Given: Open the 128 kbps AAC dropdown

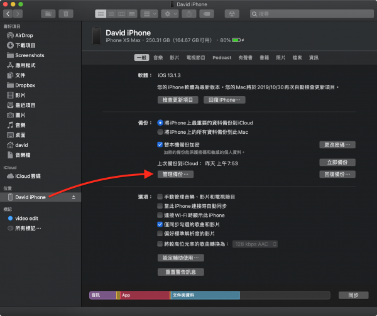Looking at the screenshot, I should point(255,244).
